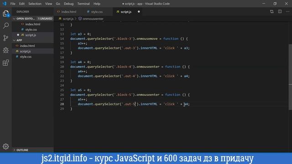
Task: Open the Terminal menu
Action: point(83,4)
